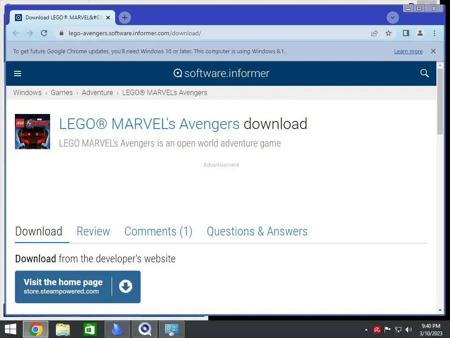Image resolution: width=450 pixels, height=338 pixels.
Task: Open the Questions & Answers tab
Action: click(257, 231)
